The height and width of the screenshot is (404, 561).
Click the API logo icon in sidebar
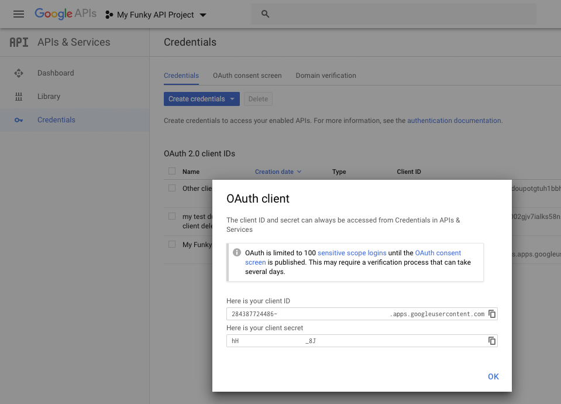click(x=19, y=42)
